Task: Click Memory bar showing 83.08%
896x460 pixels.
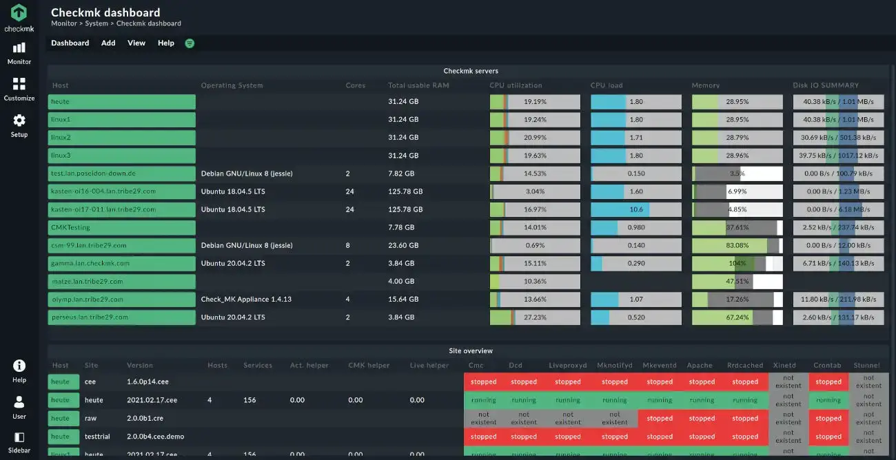Action: (737, 246)
